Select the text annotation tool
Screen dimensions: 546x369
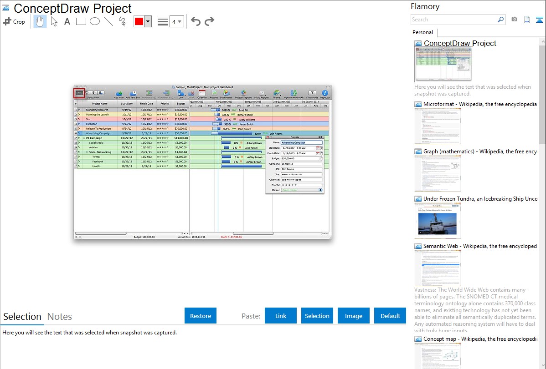[67, 21]
